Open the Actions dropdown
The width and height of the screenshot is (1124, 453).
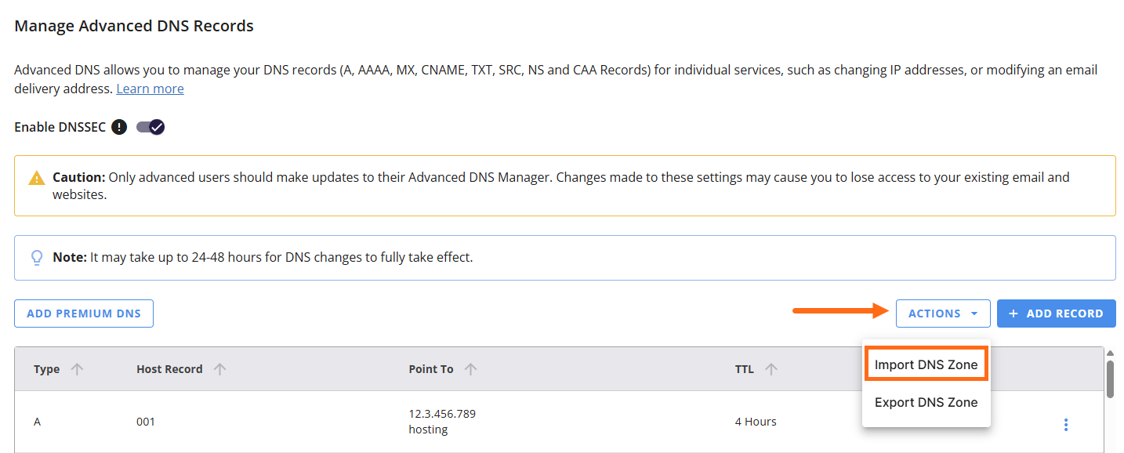pyautogui.click(x=943, y=313)
